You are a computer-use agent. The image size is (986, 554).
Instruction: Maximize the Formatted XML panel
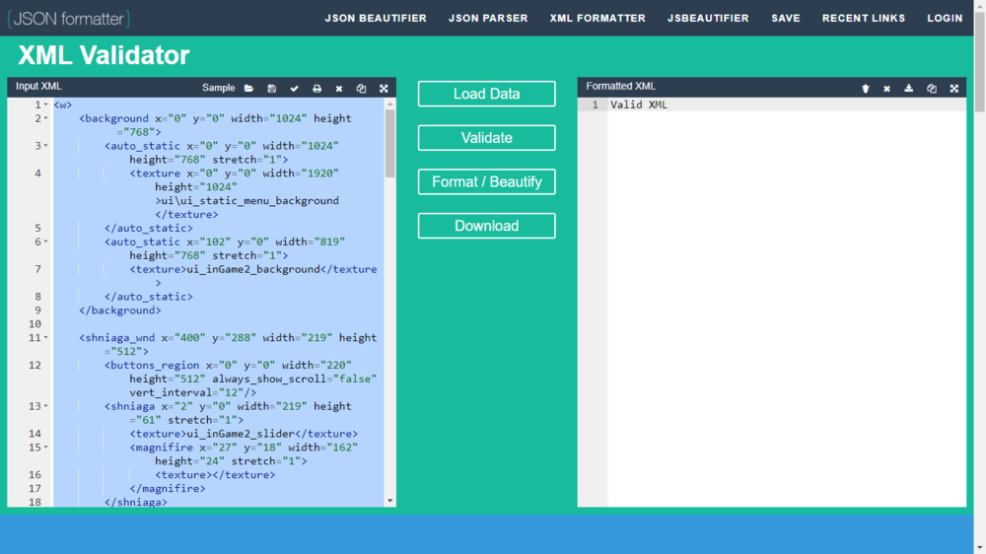click(954, 88)
